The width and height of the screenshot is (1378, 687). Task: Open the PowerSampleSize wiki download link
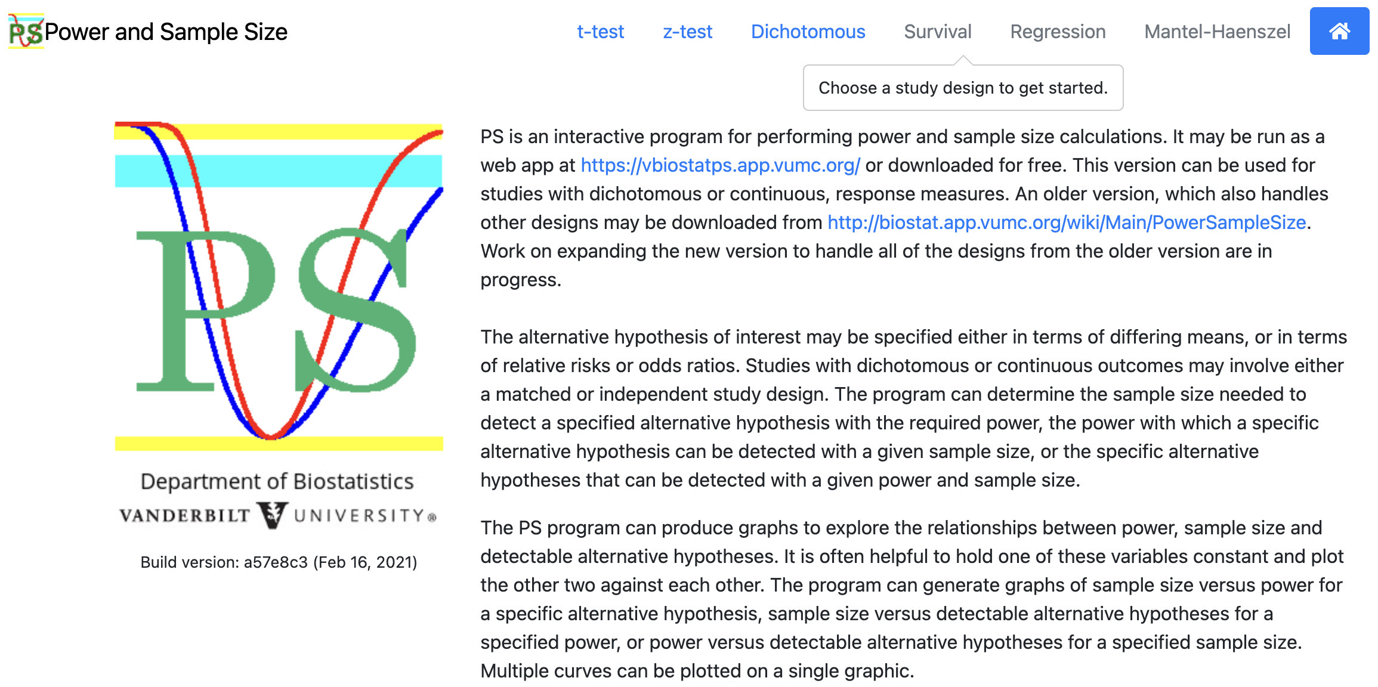(x=1067, y=222)
